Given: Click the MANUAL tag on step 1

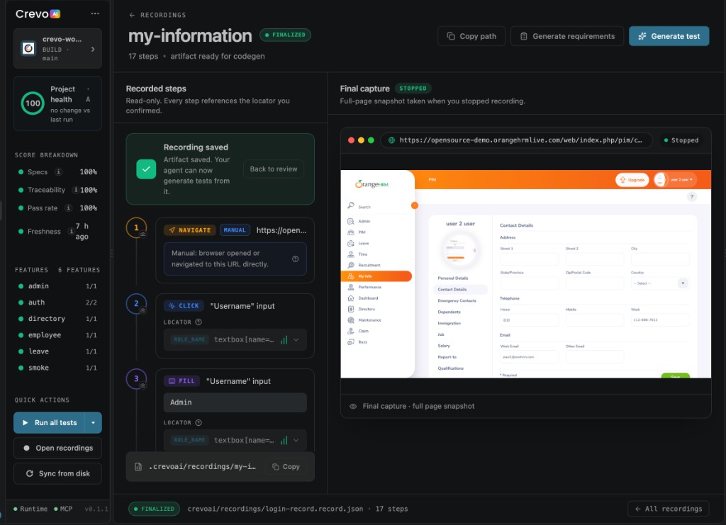Looking at the screenshot, I should coord(235,230).
